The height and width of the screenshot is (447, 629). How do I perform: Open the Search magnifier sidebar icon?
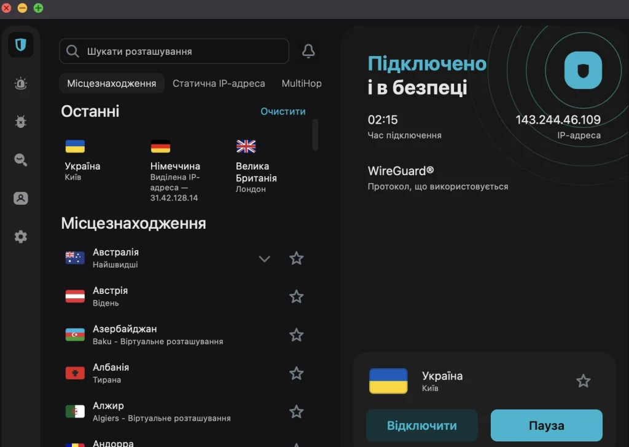click(x=20, y=160)
